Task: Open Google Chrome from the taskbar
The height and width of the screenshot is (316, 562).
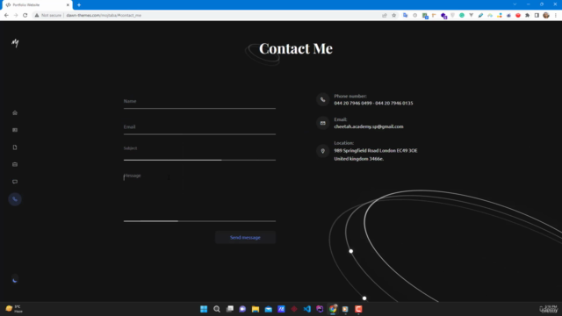Action: pos(333,309)
